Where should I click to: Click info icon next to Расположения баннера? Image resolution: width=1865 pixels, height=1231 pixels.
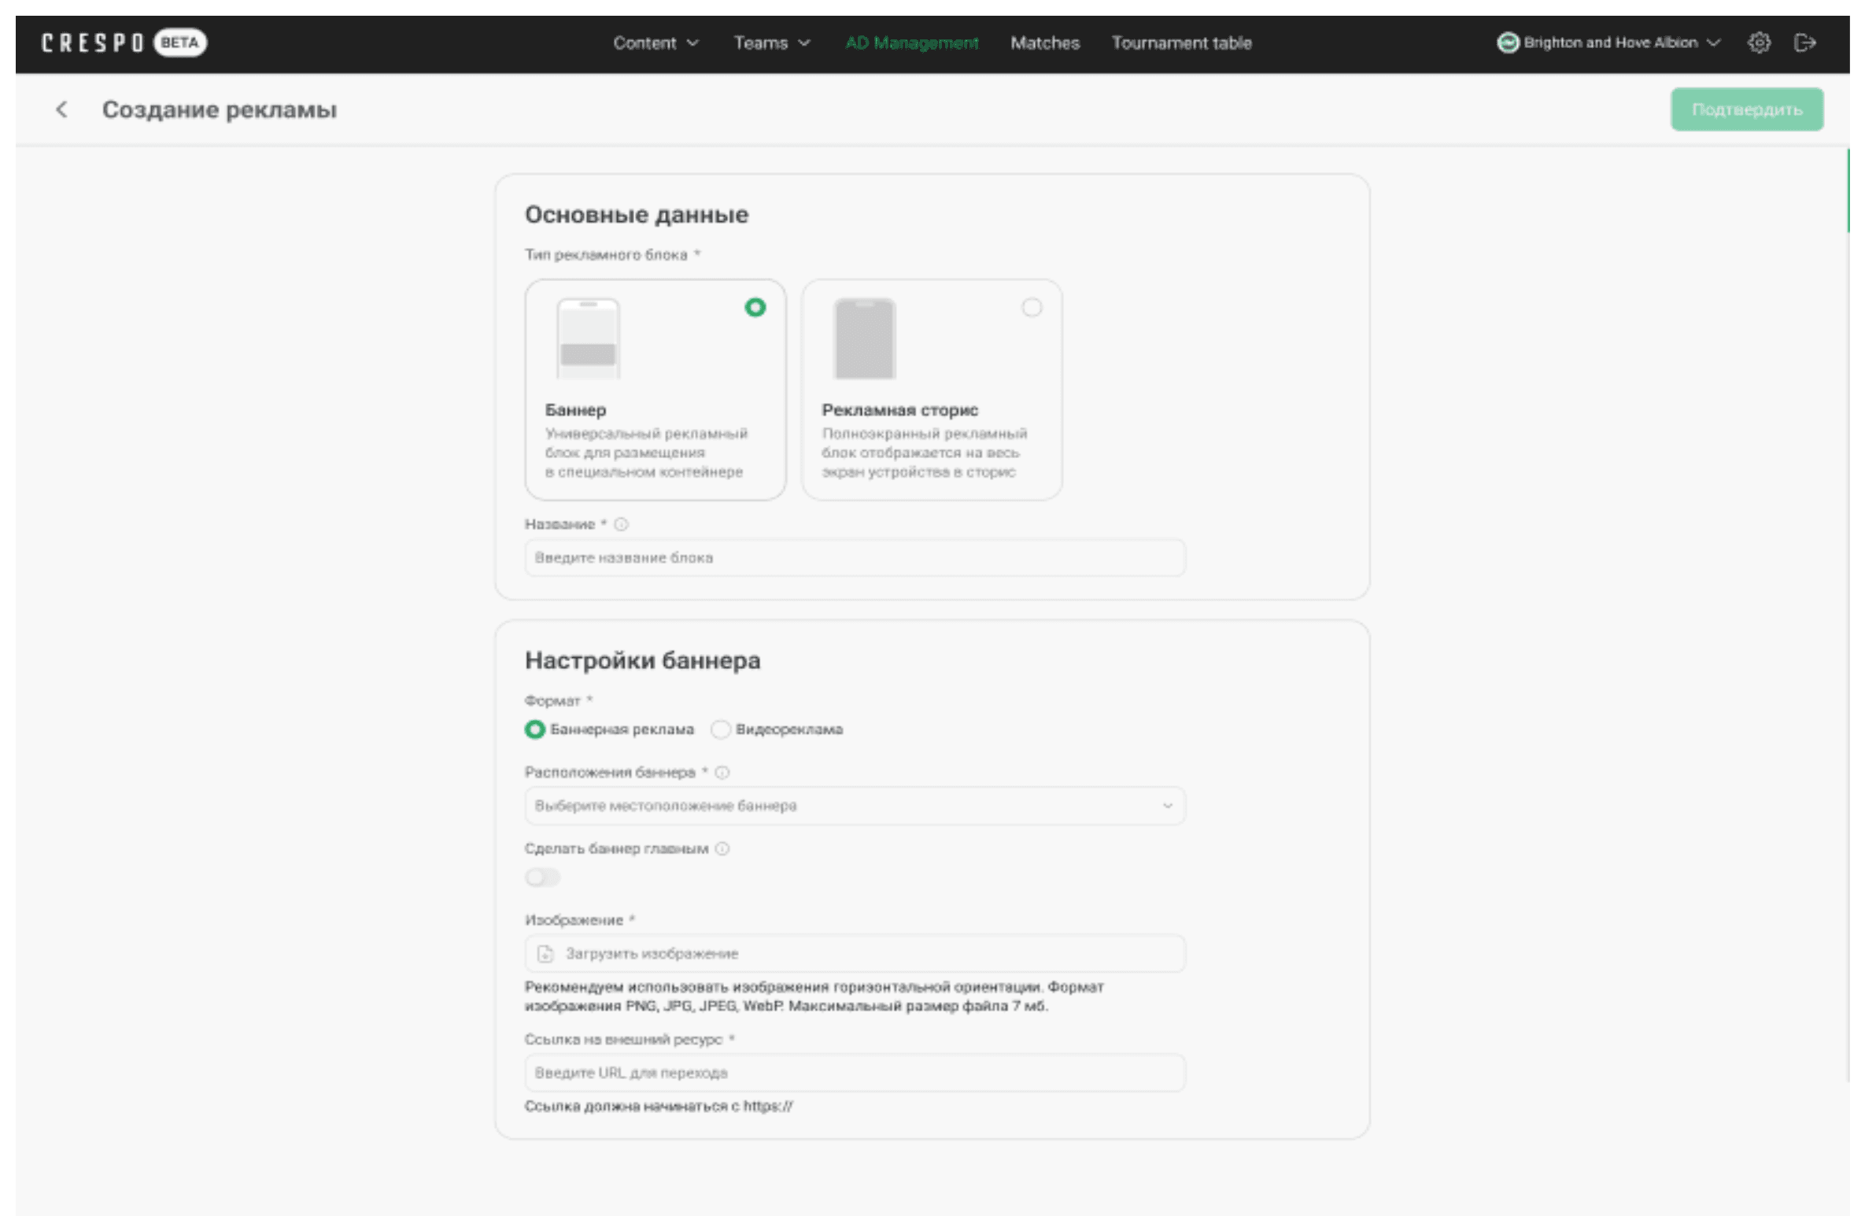tap(722, 772)
